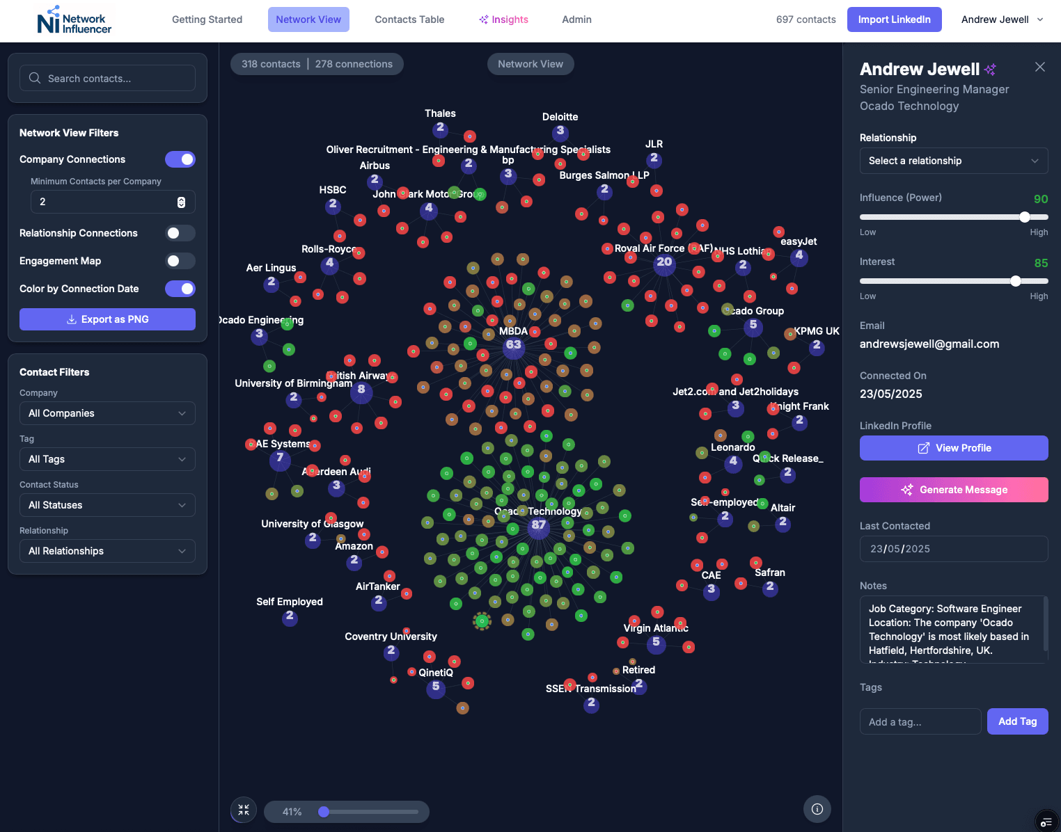Click the search magnifier icon
Screen dimensions: 1061x832
pos(35,79)
